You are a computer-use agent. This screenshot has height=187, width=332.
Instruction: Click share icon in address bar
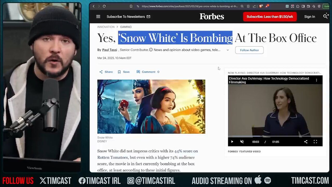[x=254, y=6]
